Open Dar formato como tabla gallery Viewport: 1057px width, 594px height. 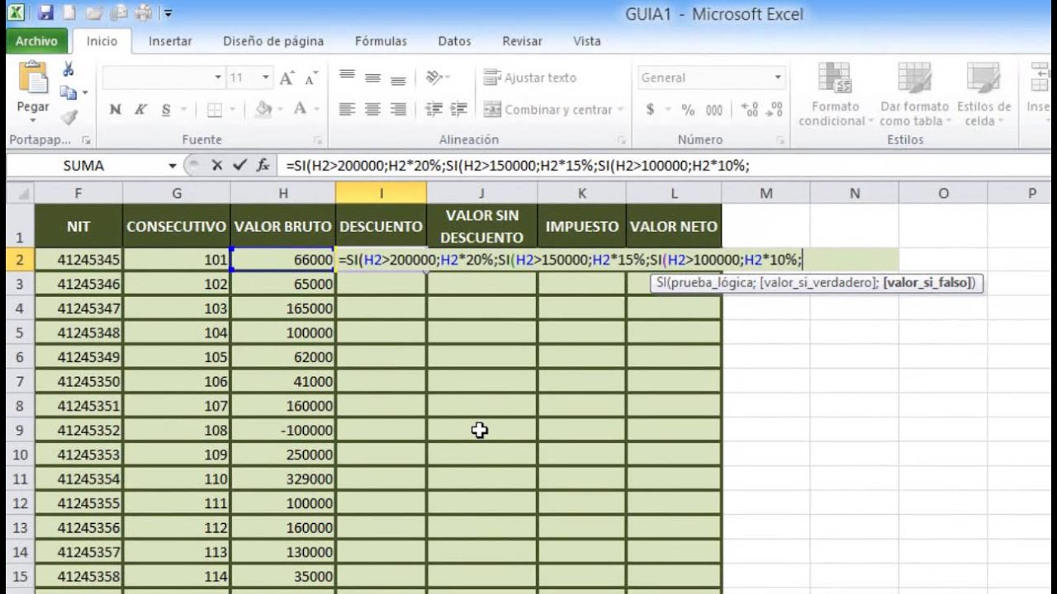pos(914,93)
